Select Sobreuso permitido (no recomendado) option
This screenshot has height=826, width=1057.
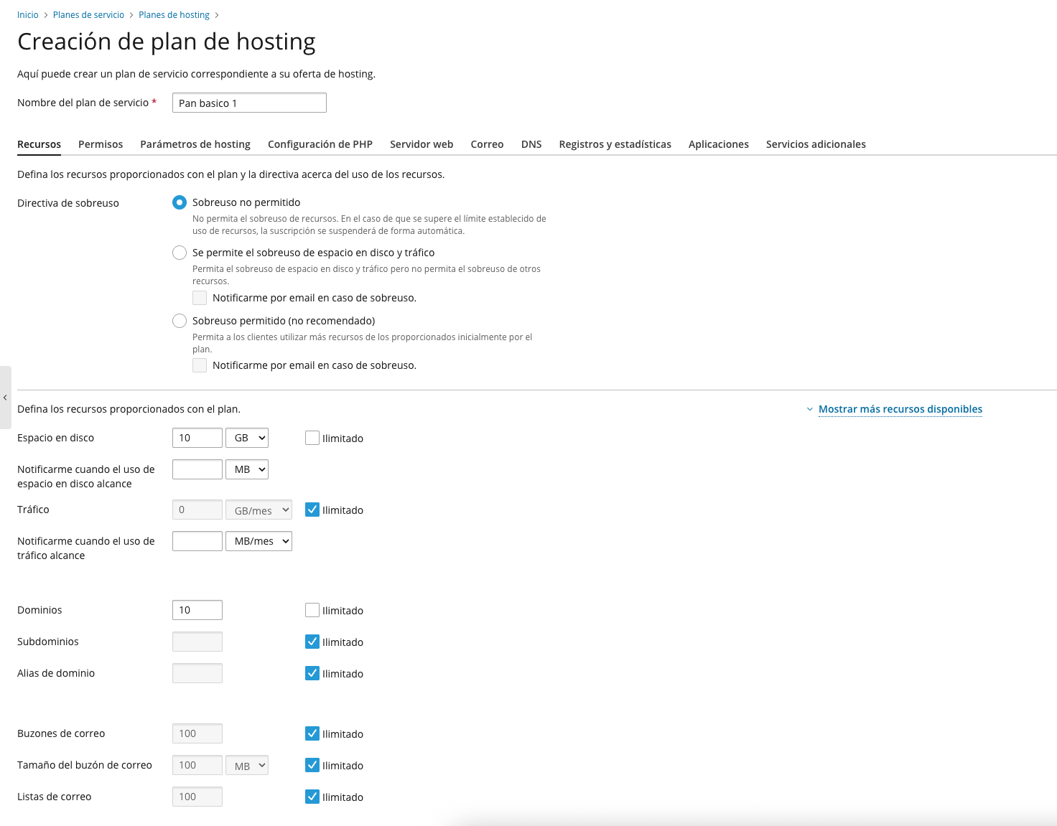pos(180,321)
